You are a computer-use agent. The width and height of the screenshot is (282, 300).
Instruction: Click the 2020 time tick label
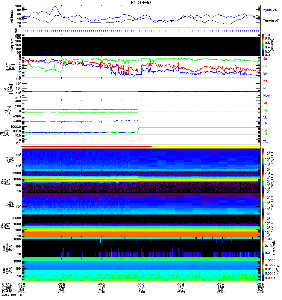click(x=62, y=292)
